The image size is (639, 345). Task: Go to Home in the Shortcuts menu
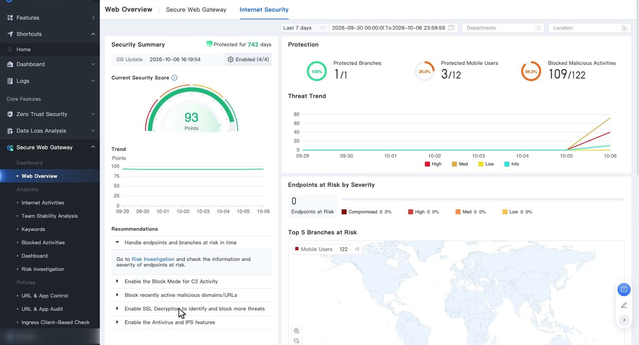(x=24, y=49)
